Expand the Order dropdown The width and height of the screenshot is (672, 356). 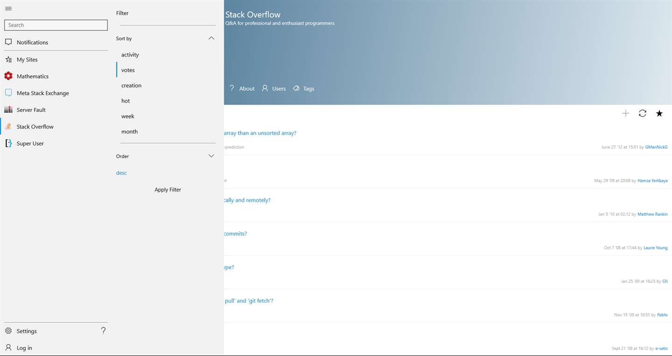[211, 156]
